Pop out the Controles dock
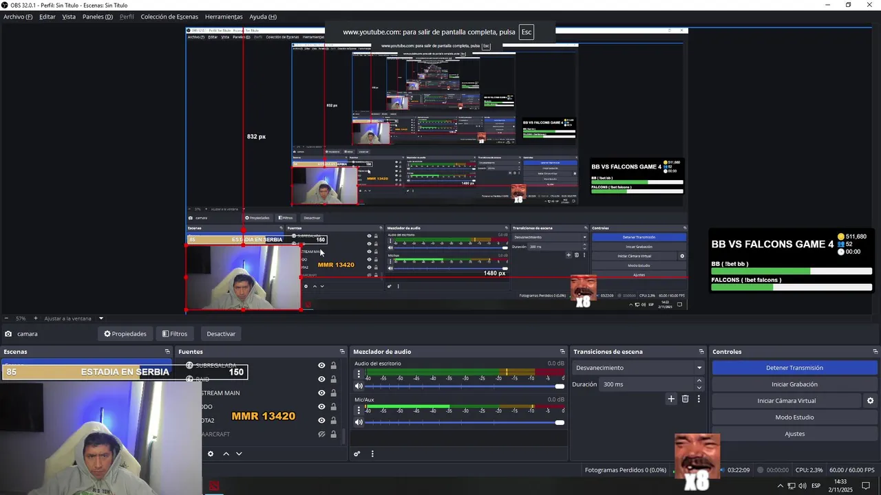 tap(875, 351)
